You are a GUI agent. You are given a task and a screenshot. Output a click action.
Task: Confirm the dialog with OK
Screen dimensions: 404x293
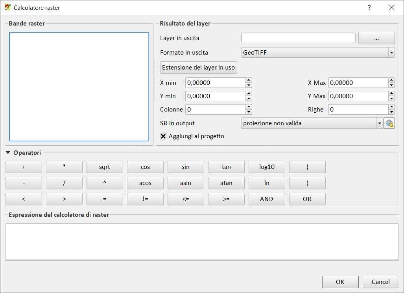click(x=340, y=282)
